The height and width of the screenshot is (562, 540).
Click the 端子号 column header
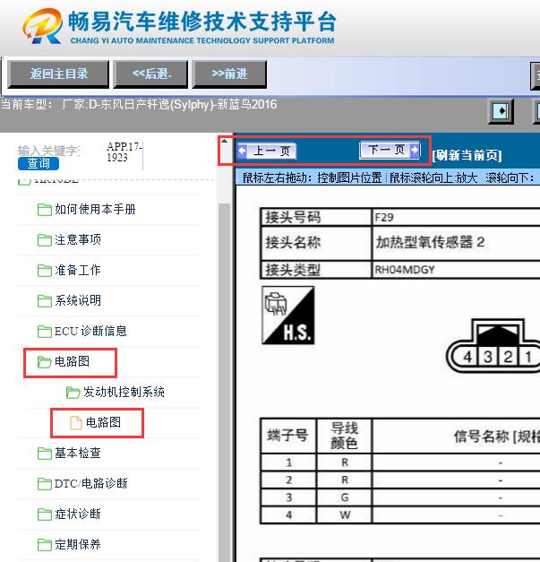pyautogui.click(x=288, y=436)
